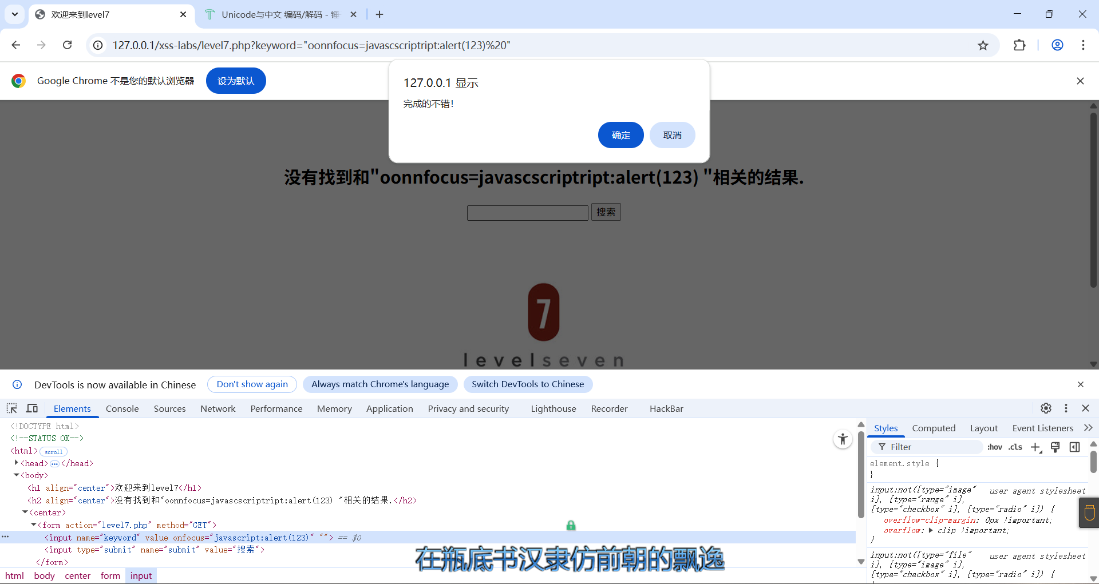Collapse the center element in DOM tree
This screenshot has width=1099, height=584.
click(x=25, y=513)
